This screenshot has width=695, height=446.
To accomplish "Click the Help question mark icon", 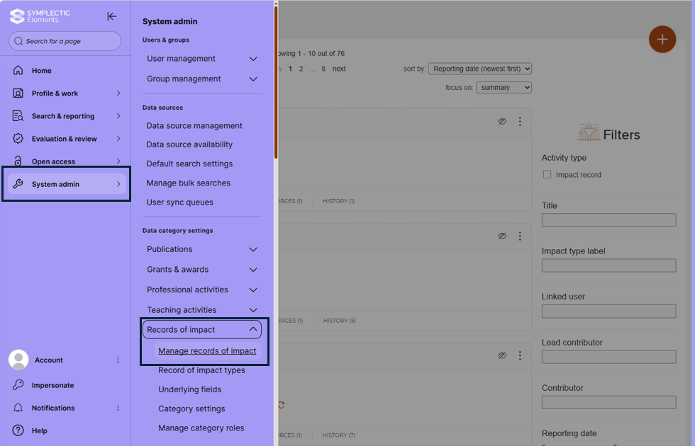I will coord(18,430).
